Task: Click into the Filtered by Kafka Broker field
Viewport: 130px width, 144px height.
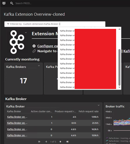Action: [55, 24]
